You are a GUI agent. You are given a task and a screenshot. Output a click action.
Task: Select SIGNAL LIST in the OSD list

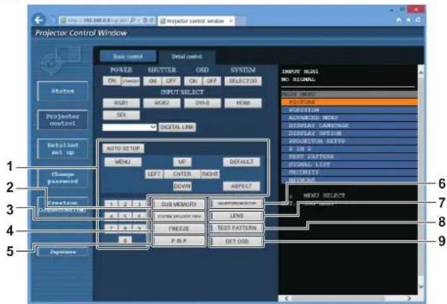(x=349, y=164)
